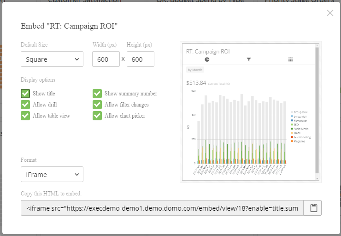This screenshot has height=236, width=341.
Task: Disable the Allow table view option
Action: click(x=25, y=116)
